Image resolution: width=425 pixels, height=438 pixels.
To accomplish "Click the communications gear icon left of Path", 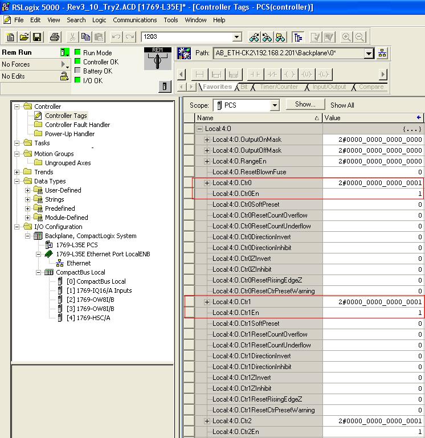I will 184,53.
